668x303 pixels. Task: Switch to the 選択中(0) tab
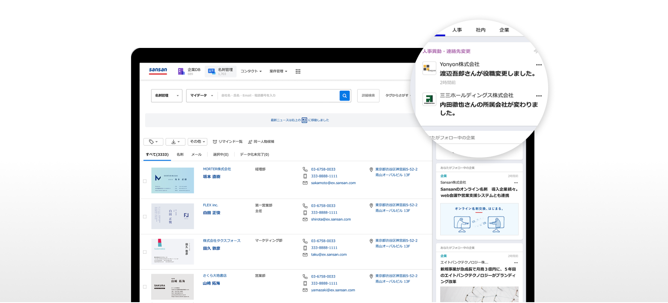coord(221,154)
